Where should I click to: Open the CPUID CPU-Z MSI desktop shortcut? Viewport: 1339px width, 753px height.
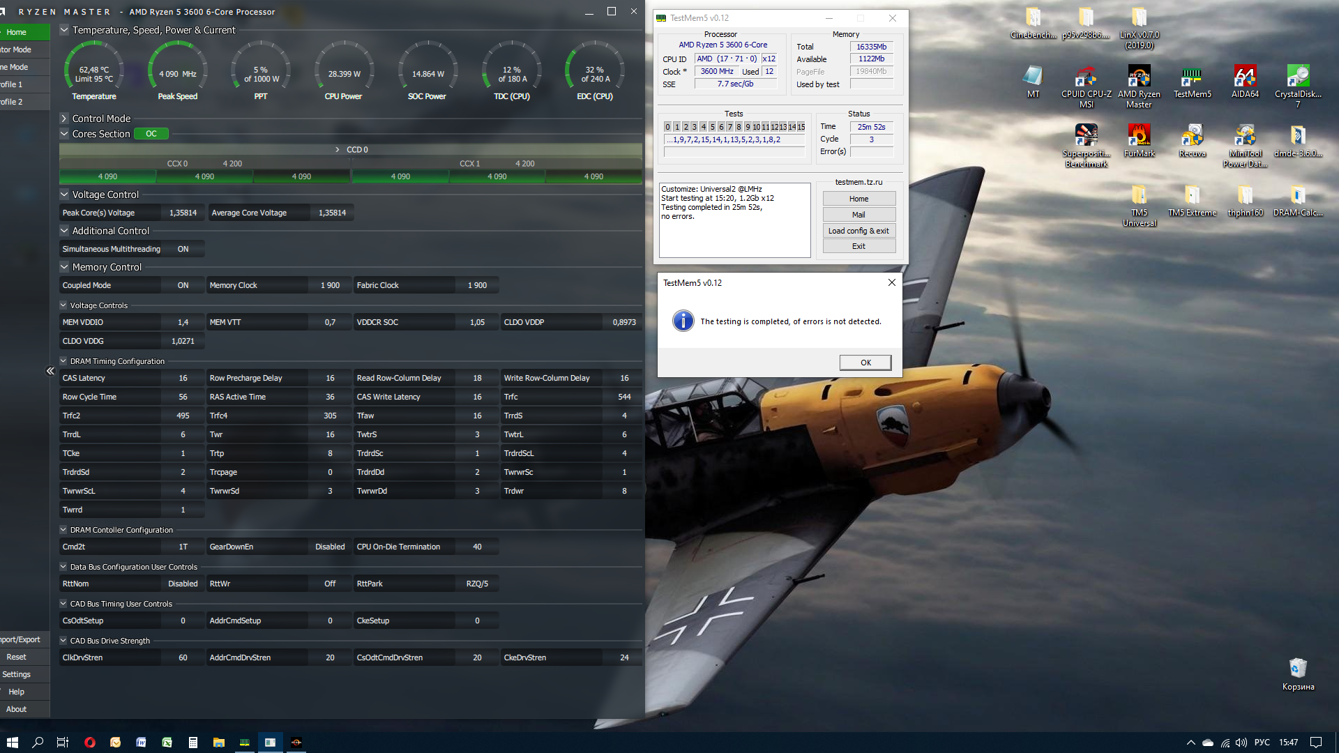(1086, 77)
